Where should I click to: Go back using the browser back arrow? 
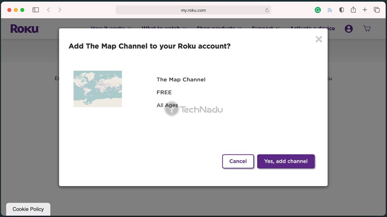click(x=48, y=10)
